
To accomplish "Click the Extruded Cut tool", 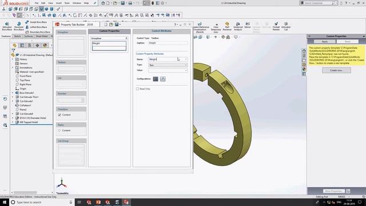I will click(x=286, y=26).
